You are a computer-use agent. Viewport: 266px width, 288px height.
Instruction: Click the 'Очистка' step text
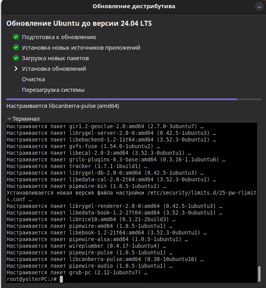click(x=33, y=79)
